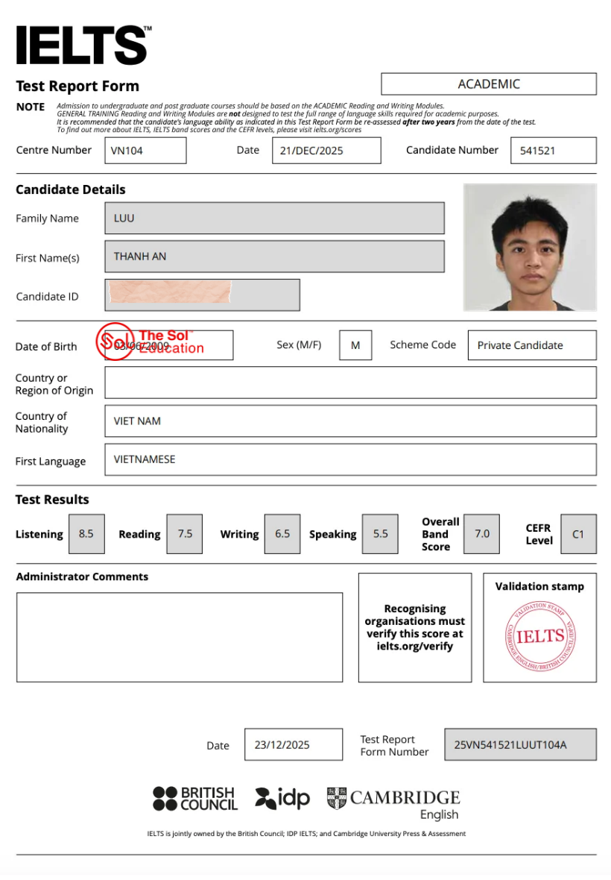This screenshot has height=880, width=611.
Task: Click Test Report Form Number 25VN541521LUUT104A
Action: [520, 745]
